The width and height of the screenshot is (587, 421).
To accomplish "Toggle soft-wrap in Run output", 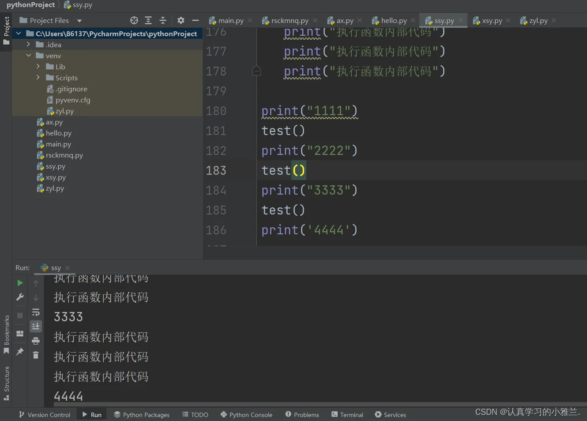I will (x=36, y=312).
